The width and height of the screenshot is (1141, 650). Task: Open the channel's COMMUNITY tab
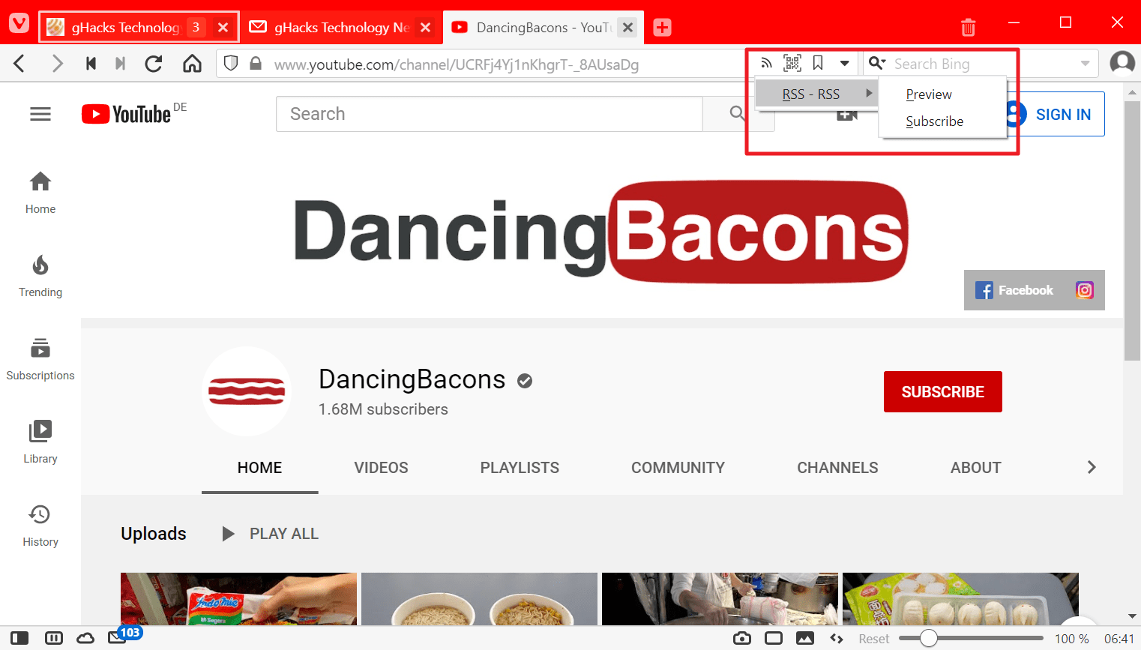coord(678,468)
